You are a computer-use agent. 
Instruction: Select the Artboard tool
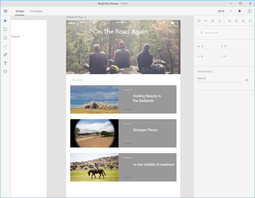[5, 72]
